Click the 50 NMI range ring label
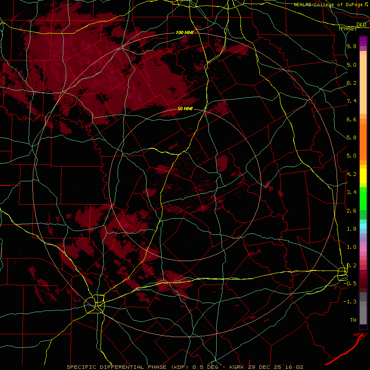Image resolution: width=370 pixels, height=370 pixels. coord(185,109)
